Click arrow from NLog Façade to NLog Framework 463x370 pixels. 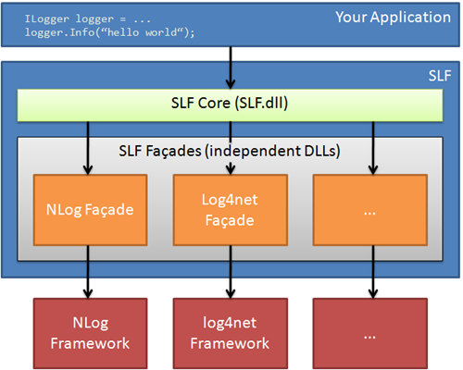pyautogui.click(x=88, y=272)
